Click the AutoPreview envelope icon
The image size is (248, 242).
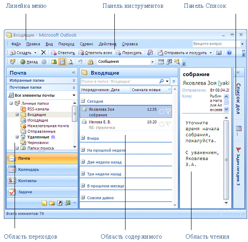tap(177, 62)
